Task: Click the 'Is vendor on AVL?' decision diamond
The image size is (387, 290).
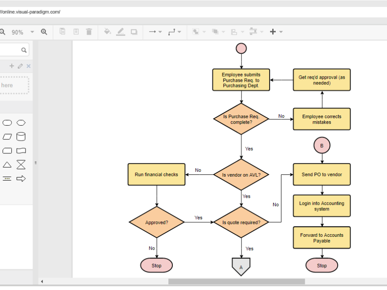Action: coord(241,174)
